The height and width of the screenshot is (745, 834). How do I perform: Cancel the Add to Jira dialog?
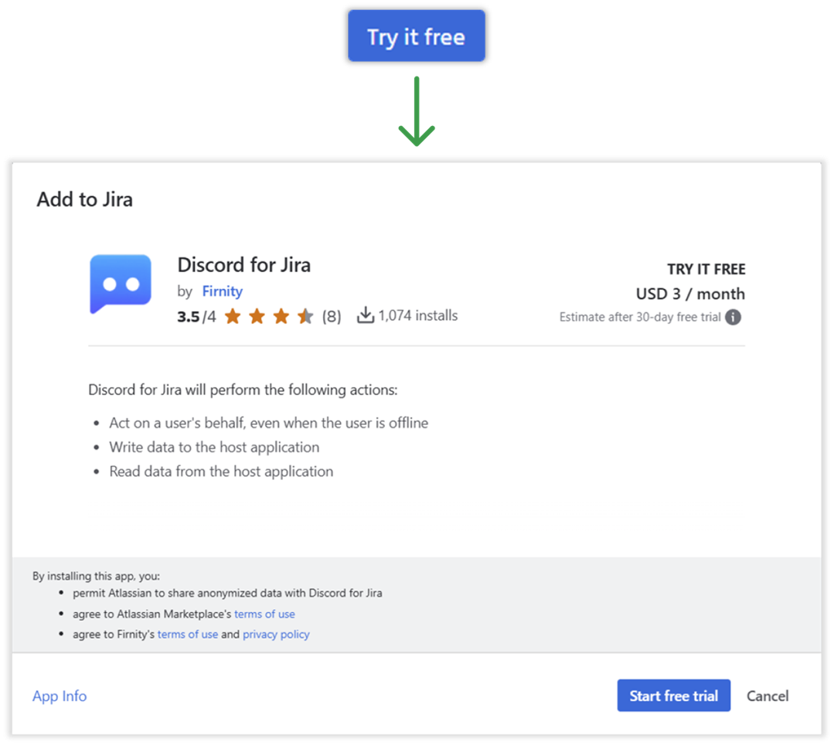tap(768, 696)
